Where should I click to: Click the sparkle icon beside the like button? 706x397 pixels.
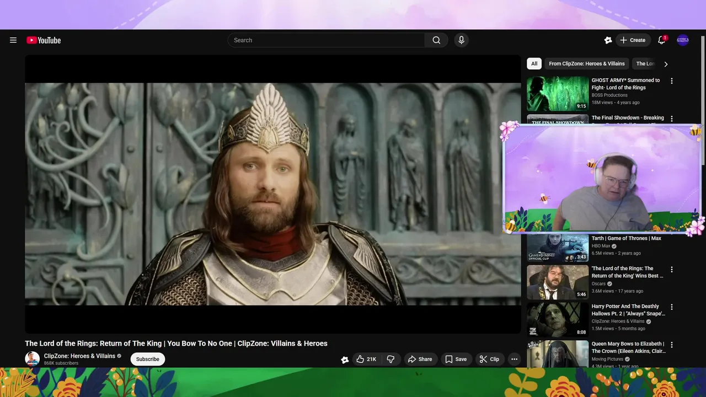pos(345,360)
